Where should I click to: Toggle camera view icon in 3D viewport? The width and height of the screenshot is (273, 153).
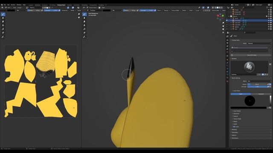[223, 29]
